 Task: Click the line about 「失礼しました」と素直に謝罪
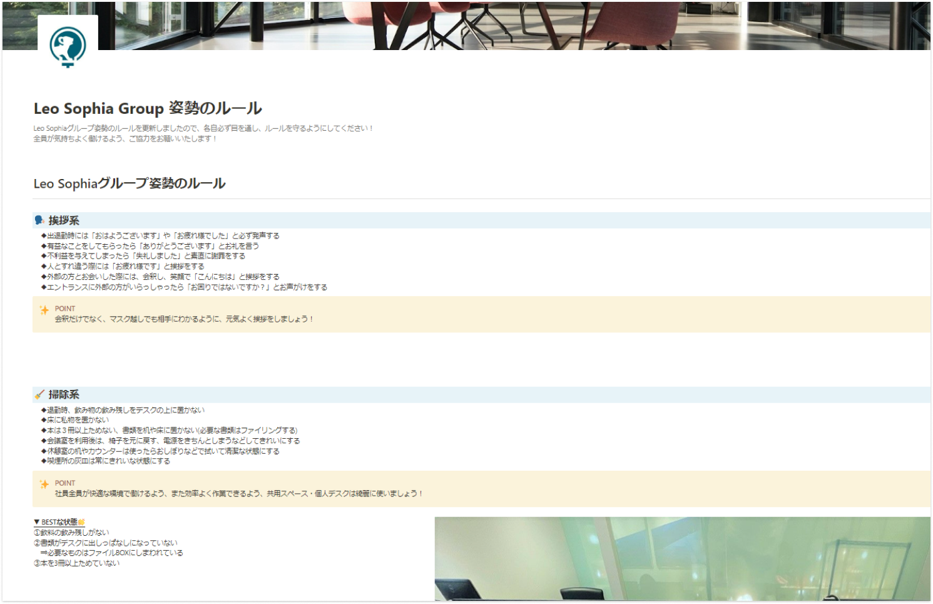coord(143,256)
